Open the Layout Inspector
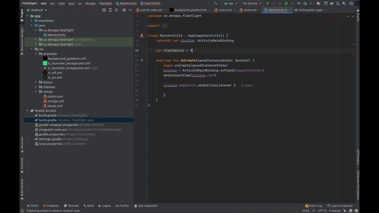The image size is (379, 213). click(x=340, y=206)
